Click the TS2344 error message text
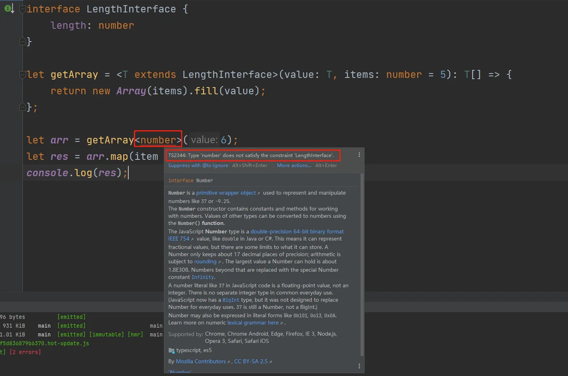Viewport: 568px width, 376px height. click(x=251, y=155)
